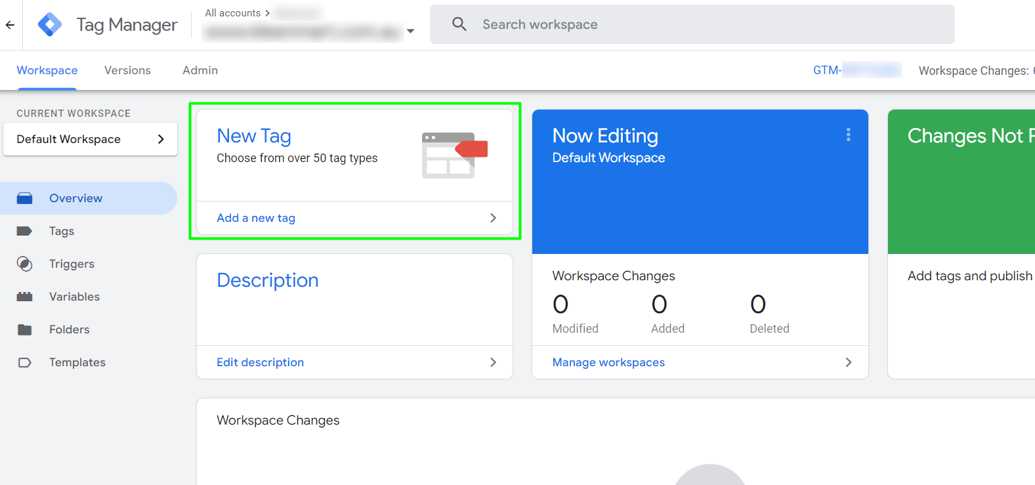Switch to the Admin tab

(x=200, y=70)
